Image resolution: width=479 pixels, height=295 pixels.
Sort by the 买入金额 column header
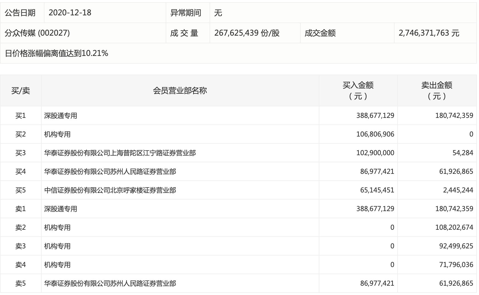click(358, 90)
